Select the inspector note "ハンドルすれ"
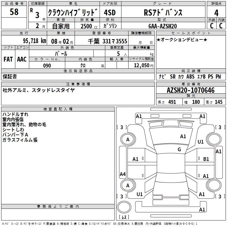 pyautogui.click(x=15, y=114)
